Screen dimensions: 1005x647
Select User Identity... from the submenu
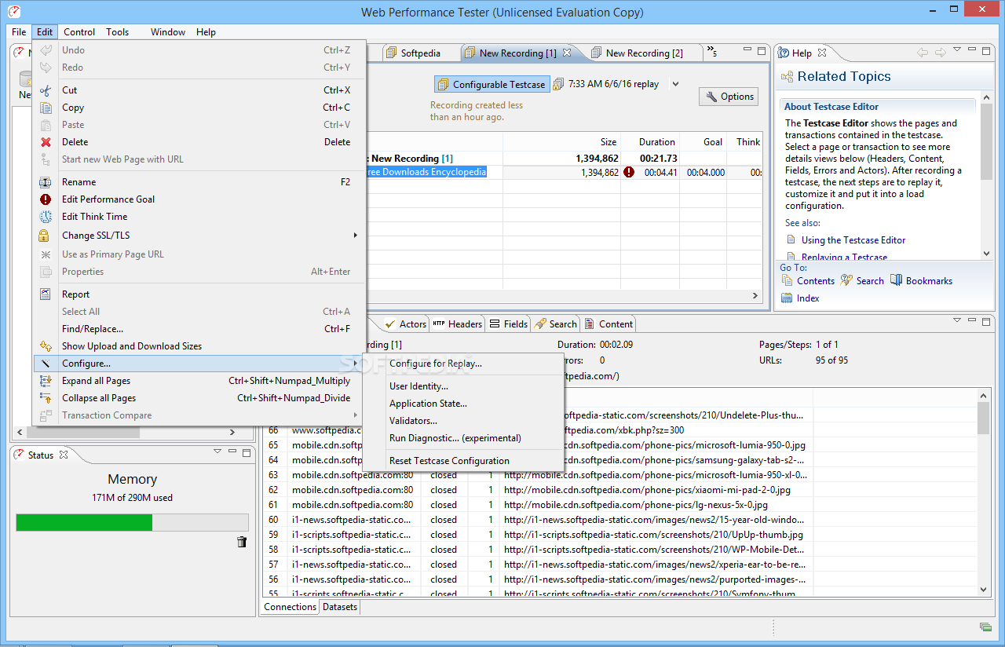[463, 386]
